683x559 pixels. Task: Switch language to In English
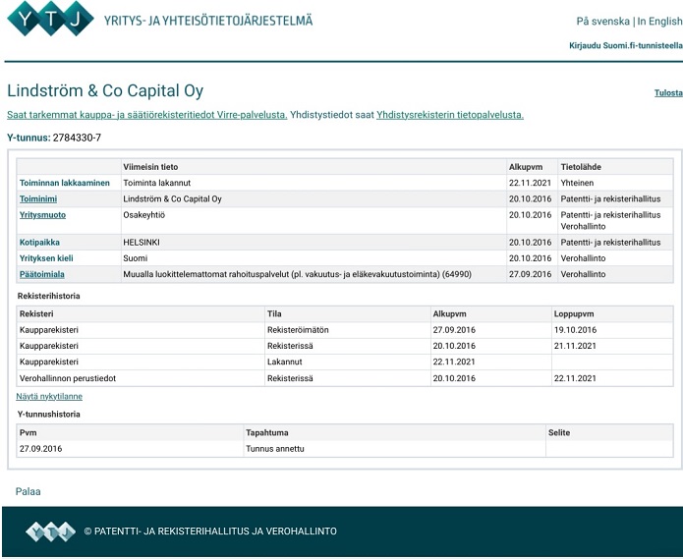[660, 22]
